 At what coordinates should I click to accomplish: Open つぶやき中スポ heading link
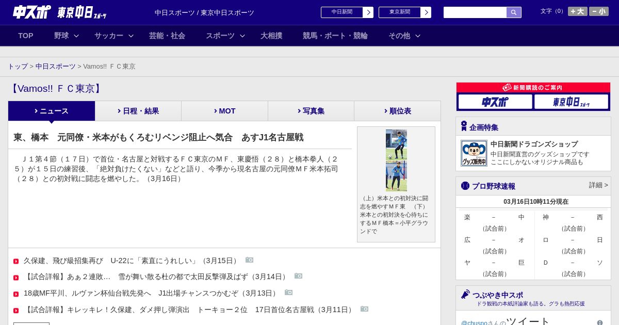(x=498, y=295)
